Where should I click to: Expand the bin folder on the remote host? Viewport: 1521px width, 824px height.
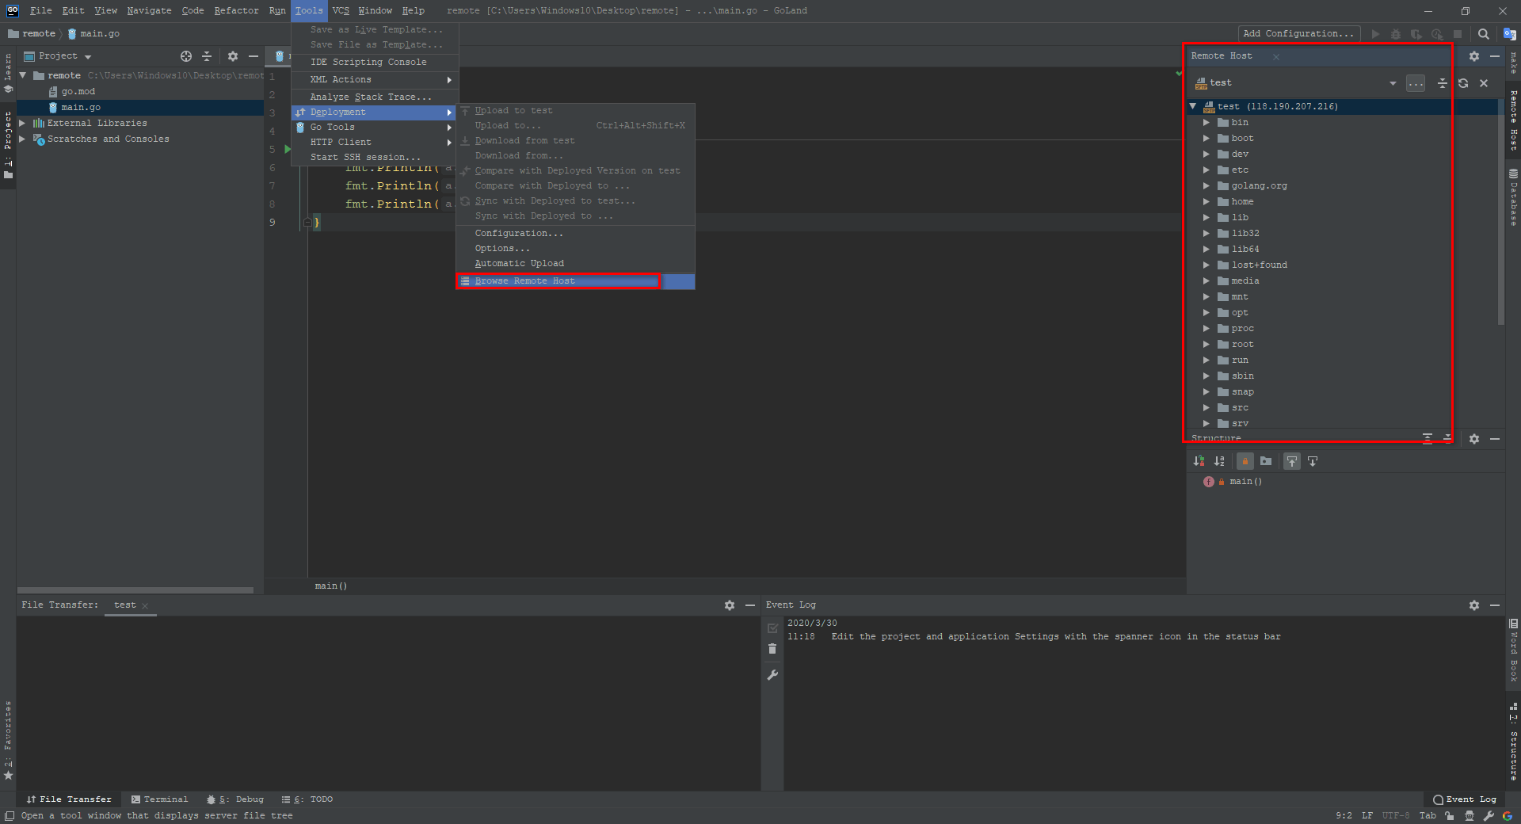[1207, 123]
